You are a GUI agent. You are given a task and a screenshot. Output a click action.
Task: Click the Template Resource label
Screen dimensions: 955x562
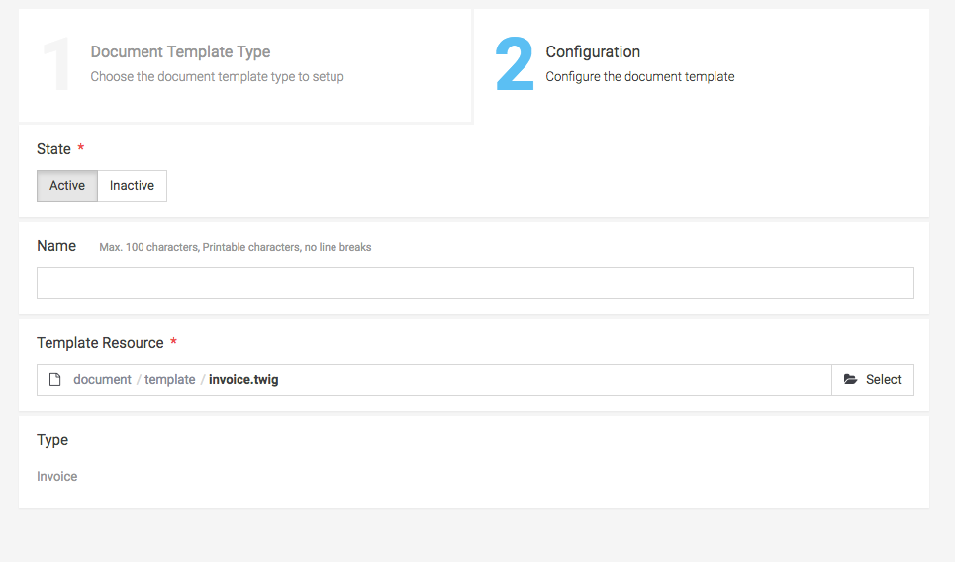pyautogui.click(x=100, y=343)
